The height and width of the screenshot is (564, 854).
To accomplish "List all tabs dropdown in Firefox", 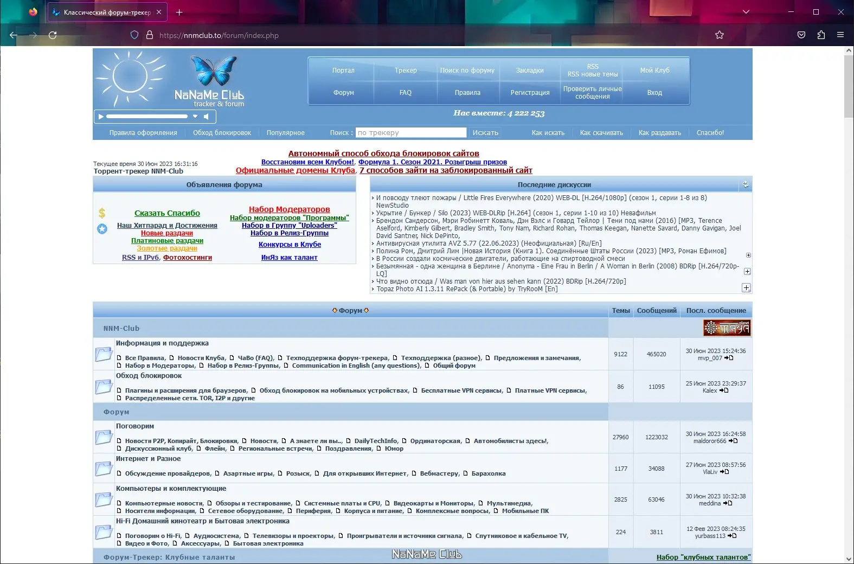I will click(x=746, y=12).
